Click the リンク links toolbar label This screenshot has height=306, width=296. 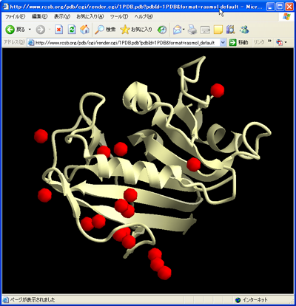pos(259,42)
